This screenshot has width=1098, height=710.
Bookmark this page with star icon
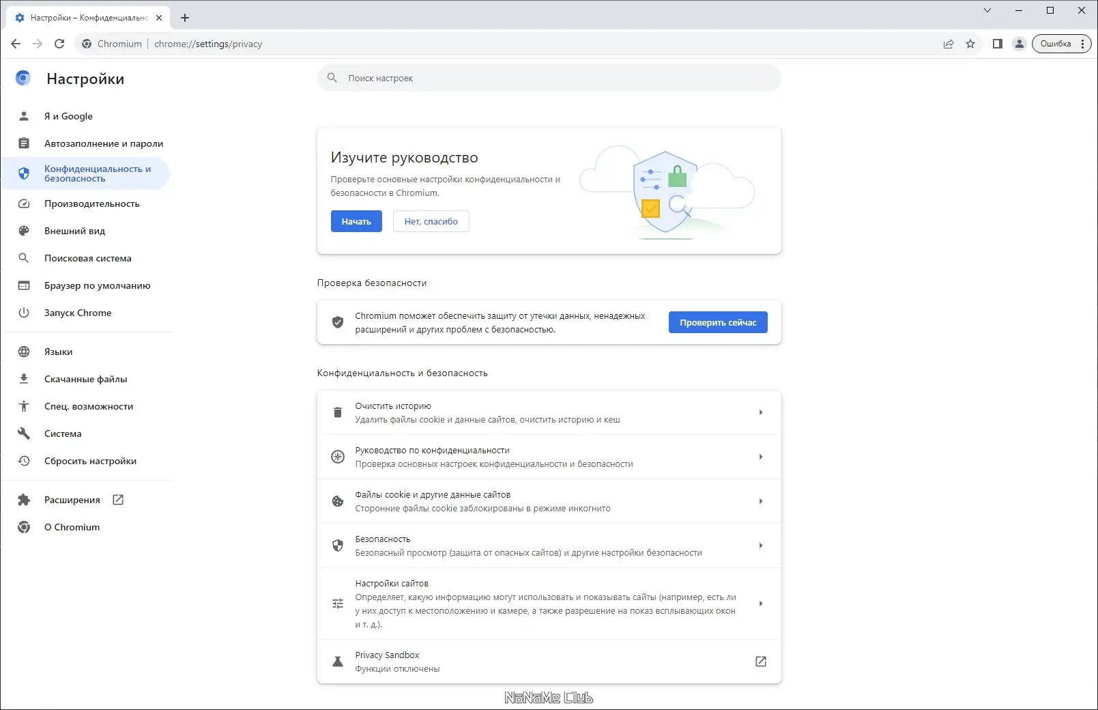970,44
